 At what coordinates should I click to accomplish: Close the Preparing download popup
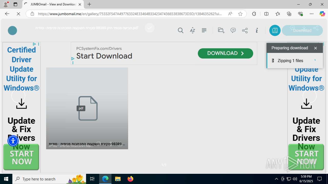(315, 48)
